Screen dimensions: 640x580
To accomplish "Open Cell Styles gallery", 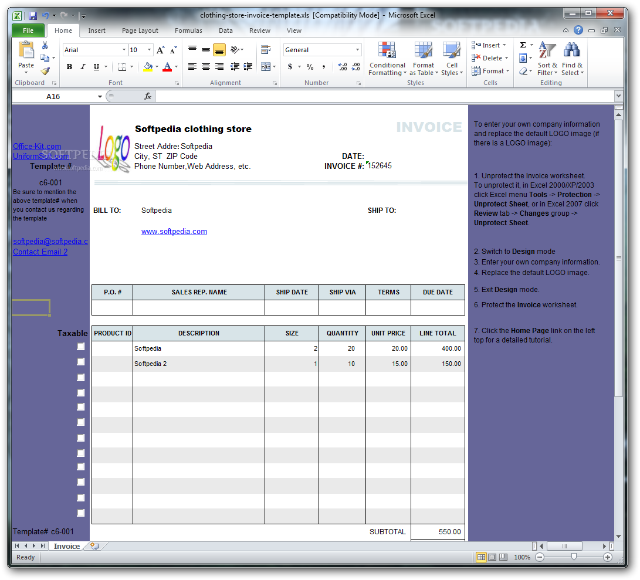I will pyautogui.click(x=452, y=59).
